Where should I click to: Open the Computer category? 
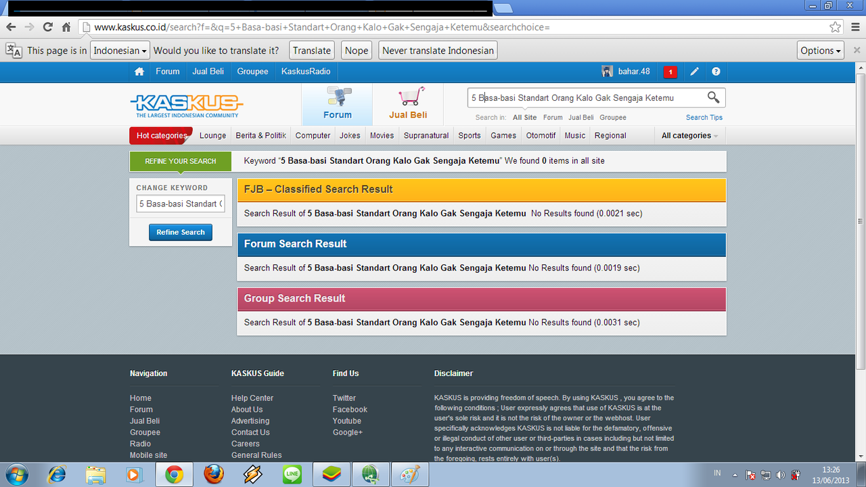(x=313, y=135)
